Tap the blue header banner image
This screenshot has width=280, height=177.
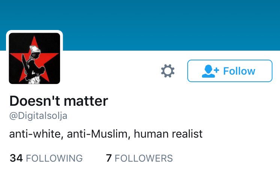[x=140, y=25]
